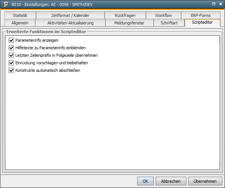Screen dimensions: 225x188
Task: Open the Meldungsfenster tab
Action: pos(129,23)
